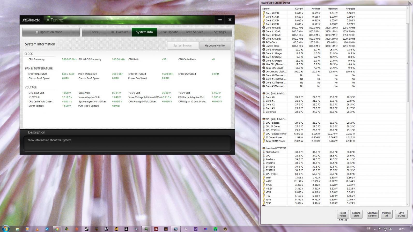This screenshot has width=413, height=232.
Task: Select the Core #2 Clock sensor row
Action: 309,35
